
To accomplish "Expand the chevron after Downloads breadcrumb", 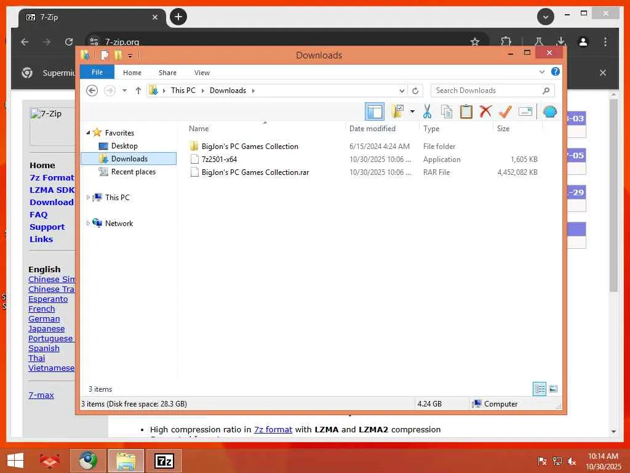I will tap(253, 91).
